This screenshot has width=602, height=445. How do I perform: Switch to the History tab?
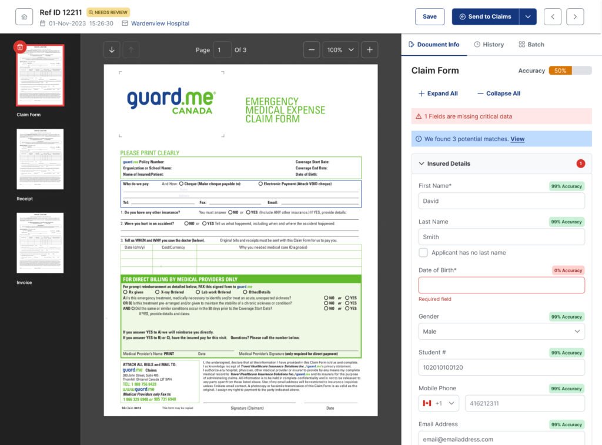[489, 45]
